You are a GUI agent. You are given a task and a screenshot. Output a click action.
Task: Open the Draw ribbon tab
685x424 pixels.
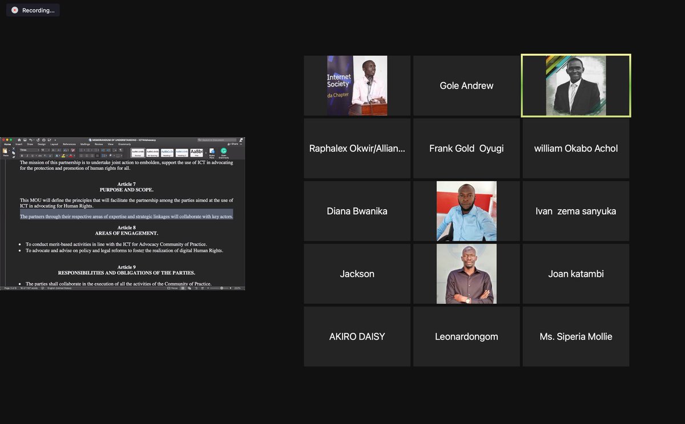(x=30, y=144)
